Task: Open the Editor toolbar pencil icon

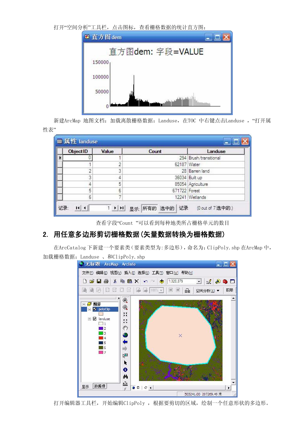Action: tap(209, 281)
